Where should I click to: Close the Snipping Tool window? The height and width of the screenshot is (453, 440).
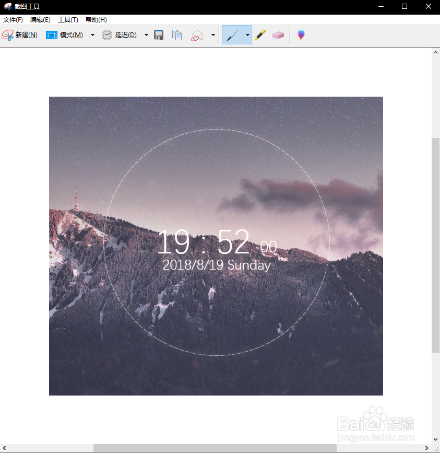click(x=429, y=6)
